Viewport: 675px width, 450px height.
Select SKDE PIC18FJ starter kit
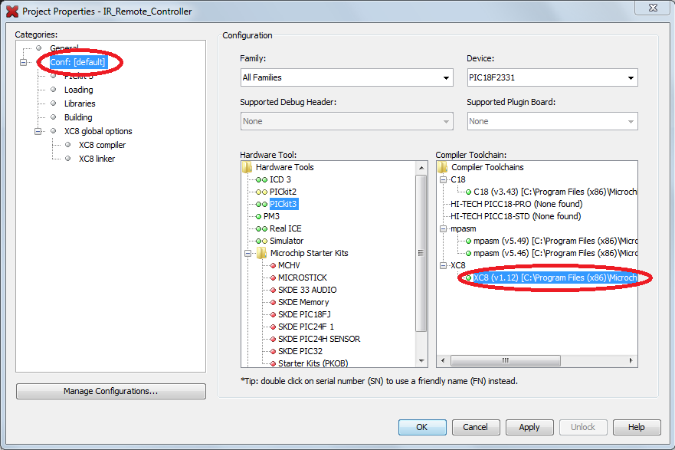point(304,314)
